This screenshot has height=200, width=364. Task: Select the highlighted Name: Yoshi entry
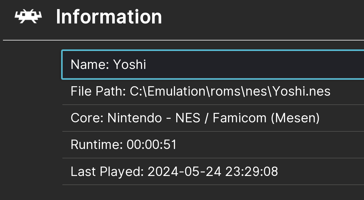click(213, 65)
